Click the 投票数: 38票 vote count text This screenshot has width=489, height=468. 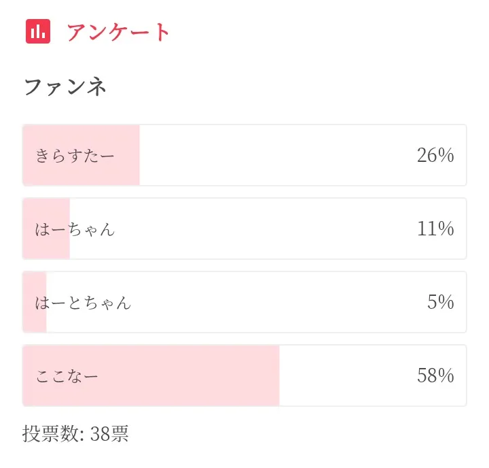point(75,434)
